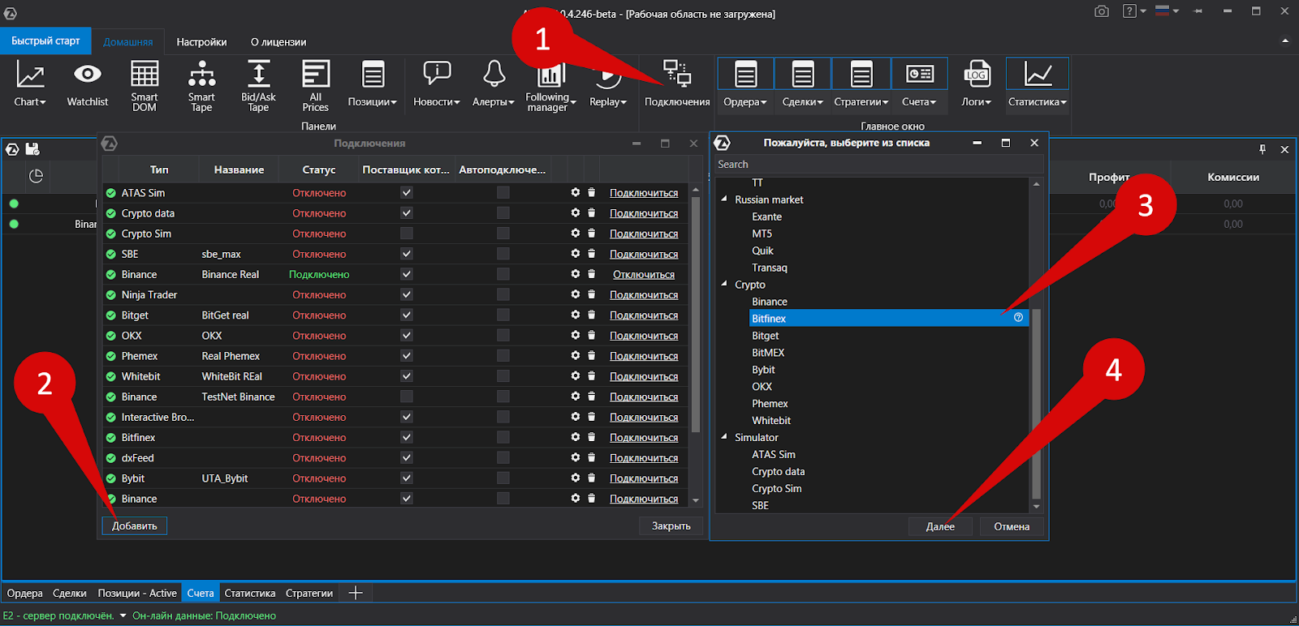Open the Логи log icon
Viewport: 1299px width, 626px height.
977,75
